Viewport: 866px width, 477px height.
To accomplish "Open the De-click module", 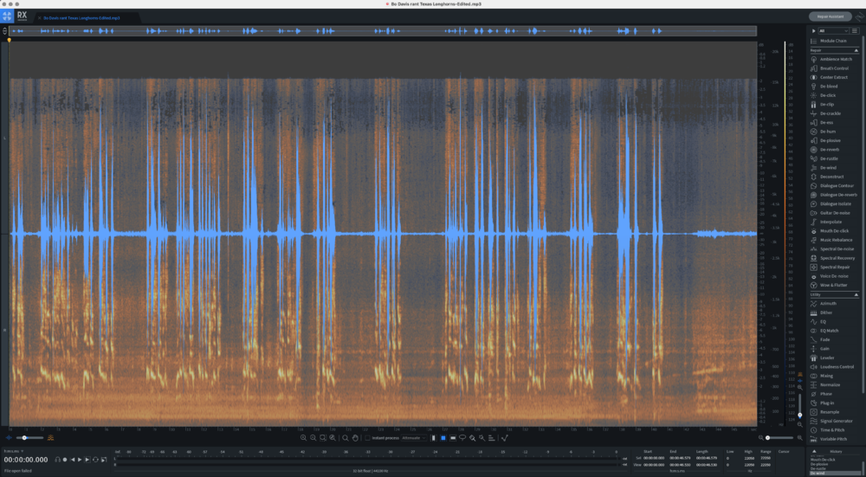I will pyautogui.click(x=828, y=95).
